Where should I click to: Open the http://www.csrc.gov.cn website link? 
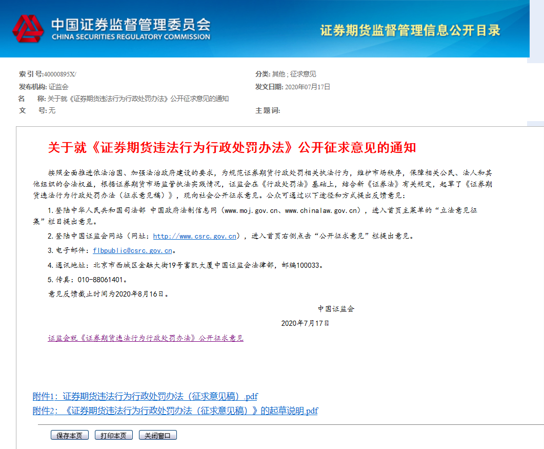tap(194, 236)
